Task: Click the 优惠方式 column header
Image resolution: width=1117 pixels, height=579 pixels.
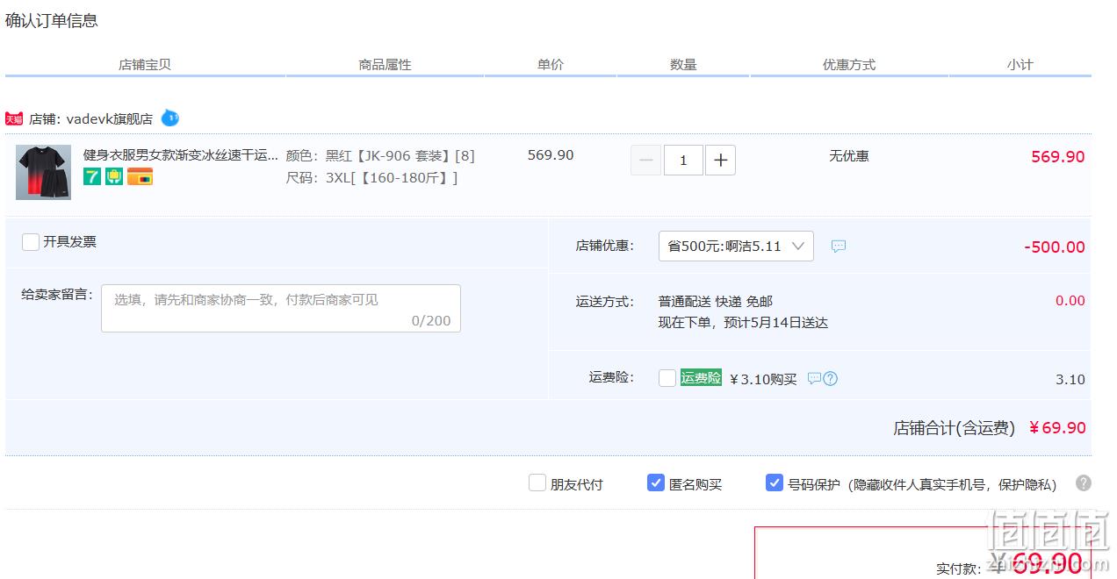Action: (x=849, y=65)
